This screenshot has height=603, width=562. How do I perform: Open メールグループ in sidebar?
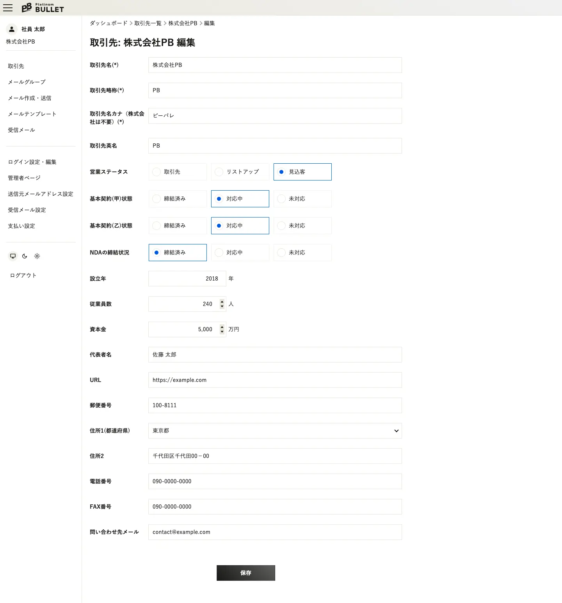point(27,82)
